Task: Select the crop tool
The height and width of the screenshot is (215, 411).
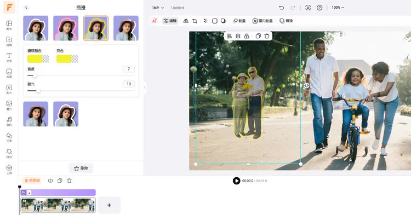Action: (x=195, y=21)
